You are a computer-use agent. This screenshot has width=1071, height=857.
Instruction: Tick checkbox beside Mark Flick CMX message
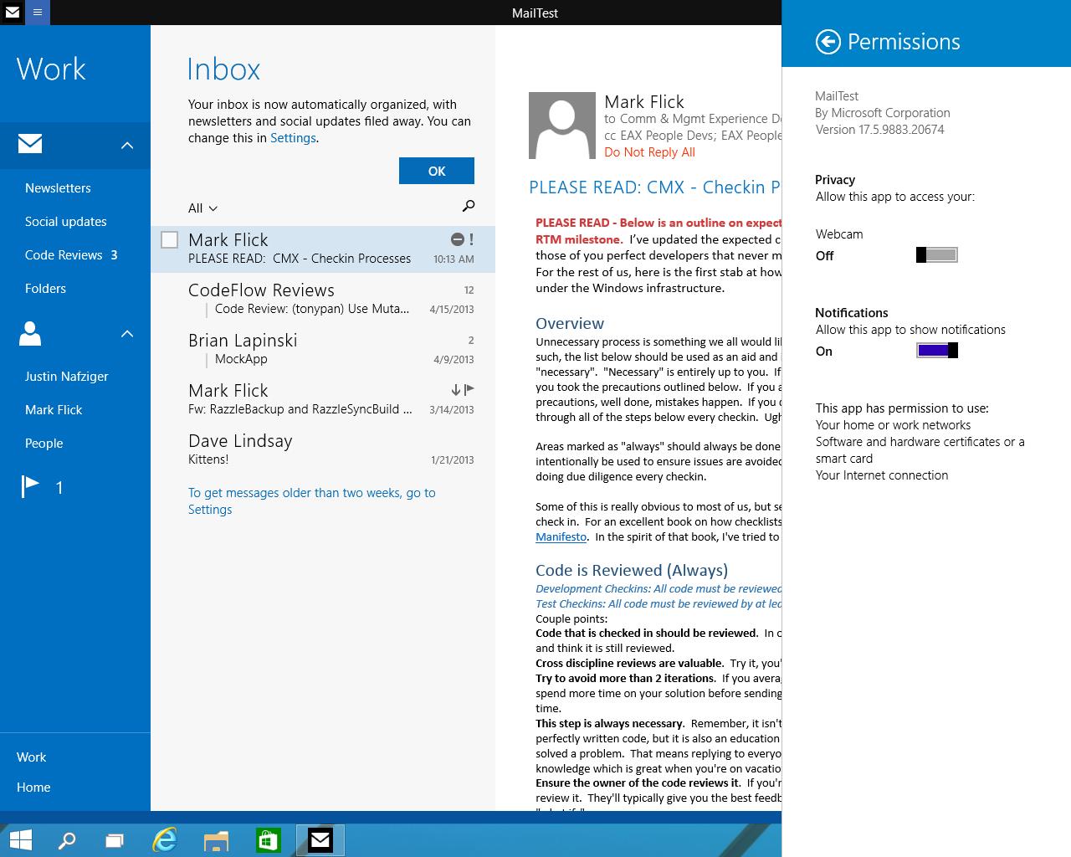[x=169, y=240]
